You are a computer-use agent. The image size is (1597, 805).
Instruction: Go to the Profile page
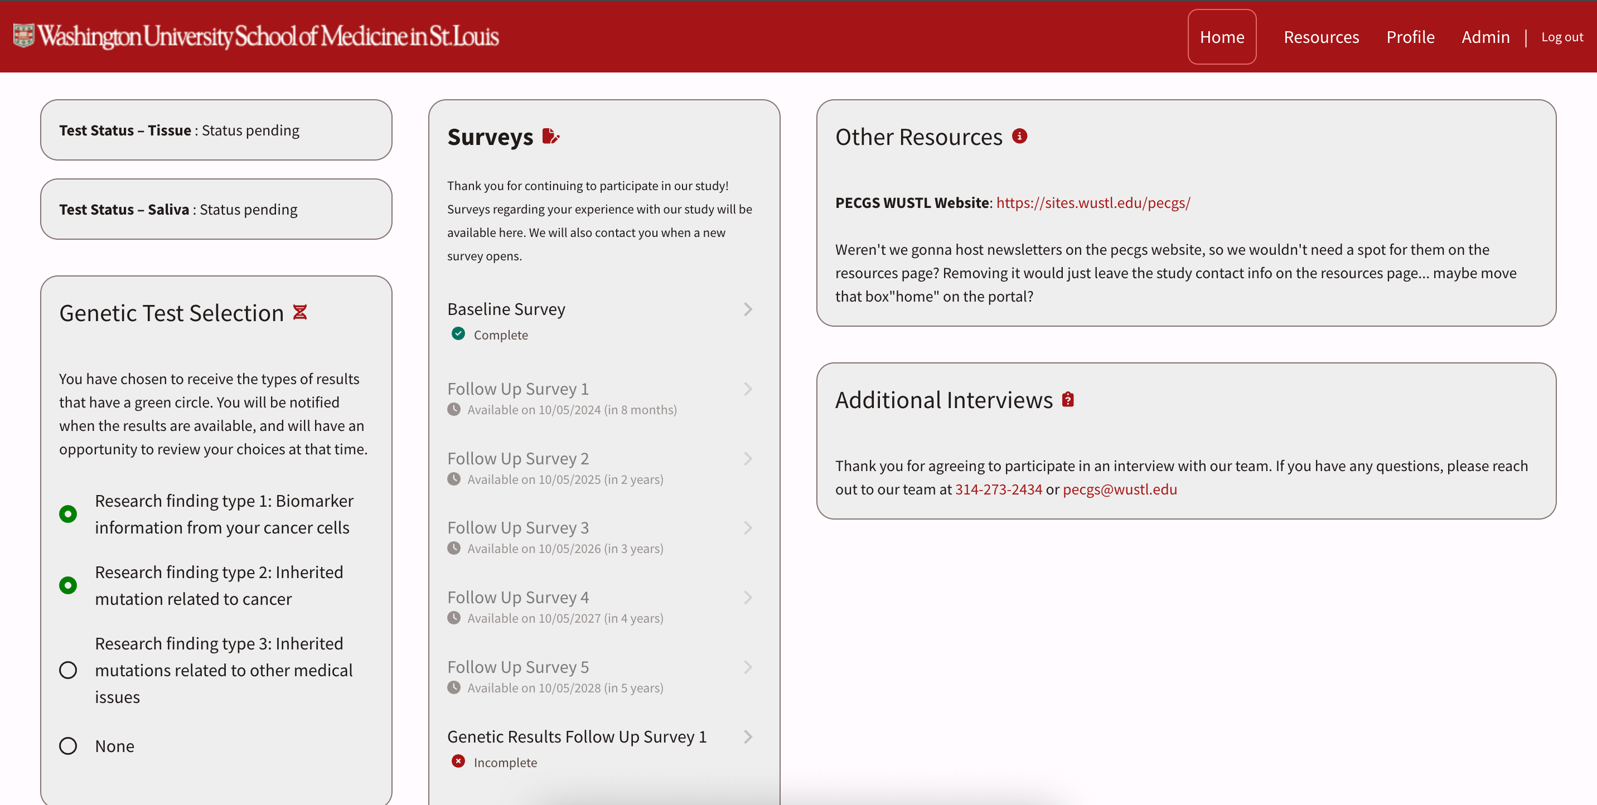pos(1410,37)
